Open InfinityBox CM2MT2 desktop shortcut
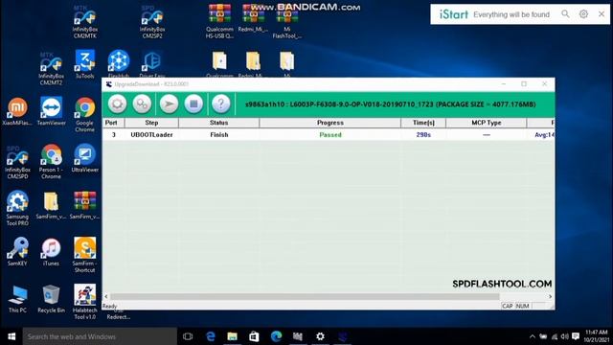This screenshot has width=613, height=345. point(51,69)
